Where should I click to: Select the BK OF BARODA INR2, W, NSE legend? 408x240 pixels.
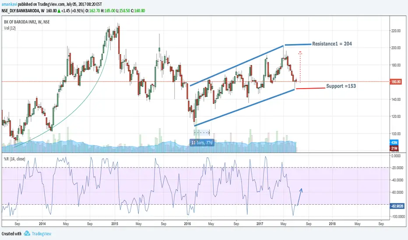pos(27,22)
